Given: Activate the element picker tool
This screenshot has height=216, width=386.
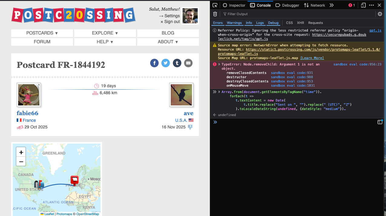Looking at the screenshot, I should click(215, 5).
